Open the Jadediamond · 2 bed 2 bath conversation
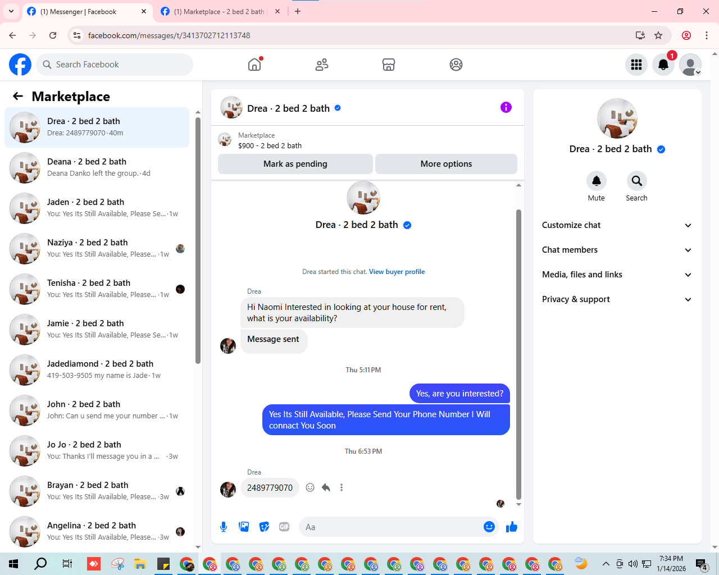The width and height of the screenshot is (719, 575). (97, 370)
